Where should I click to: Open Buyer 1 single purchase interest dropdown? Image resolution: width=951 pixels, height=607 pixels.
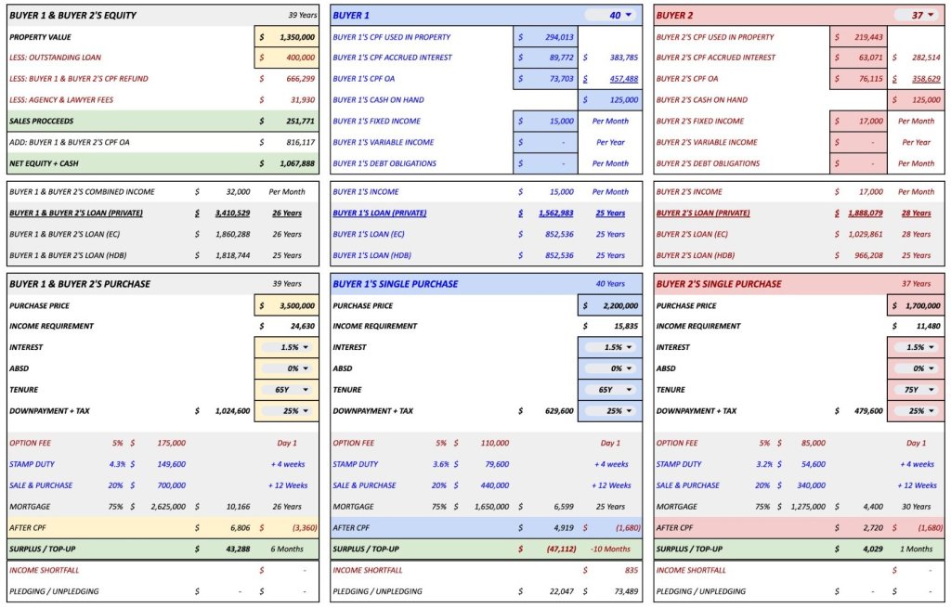click(609, 347)
